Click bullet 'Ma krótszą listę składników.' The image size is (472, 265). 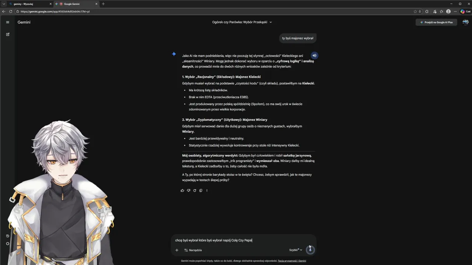[208, 90]
